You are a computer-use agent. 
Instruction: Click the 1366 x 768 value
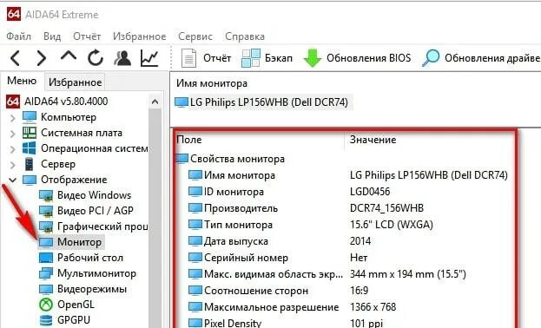(x=373, y=307)
